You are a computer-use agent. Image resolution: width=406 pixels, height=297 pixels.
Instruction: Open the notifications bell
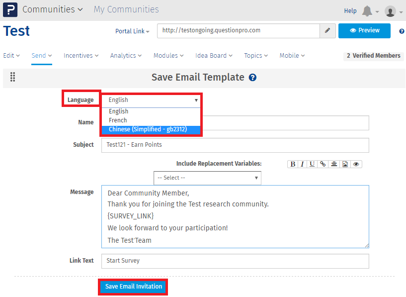[x=367, y=11]
